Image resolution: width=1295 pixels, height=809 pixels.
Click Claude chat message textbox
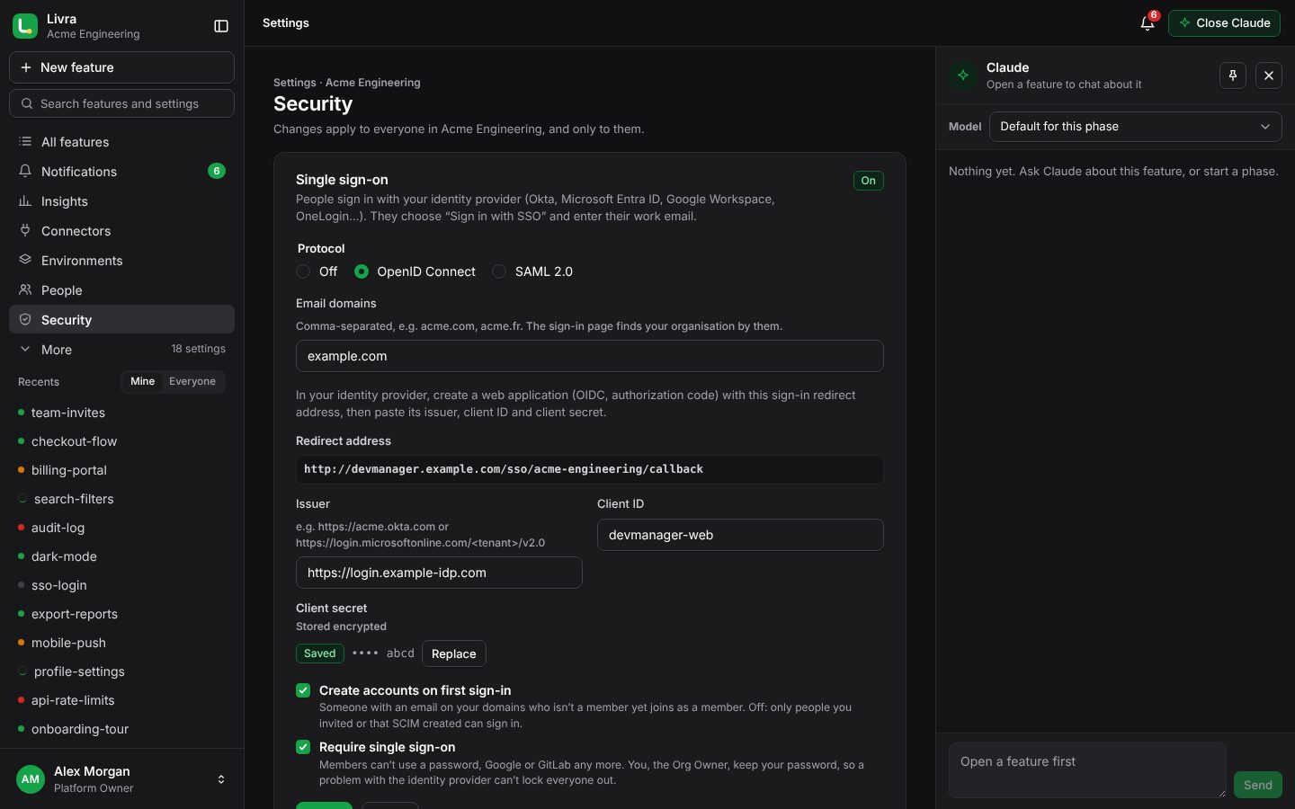(1087, 770)
